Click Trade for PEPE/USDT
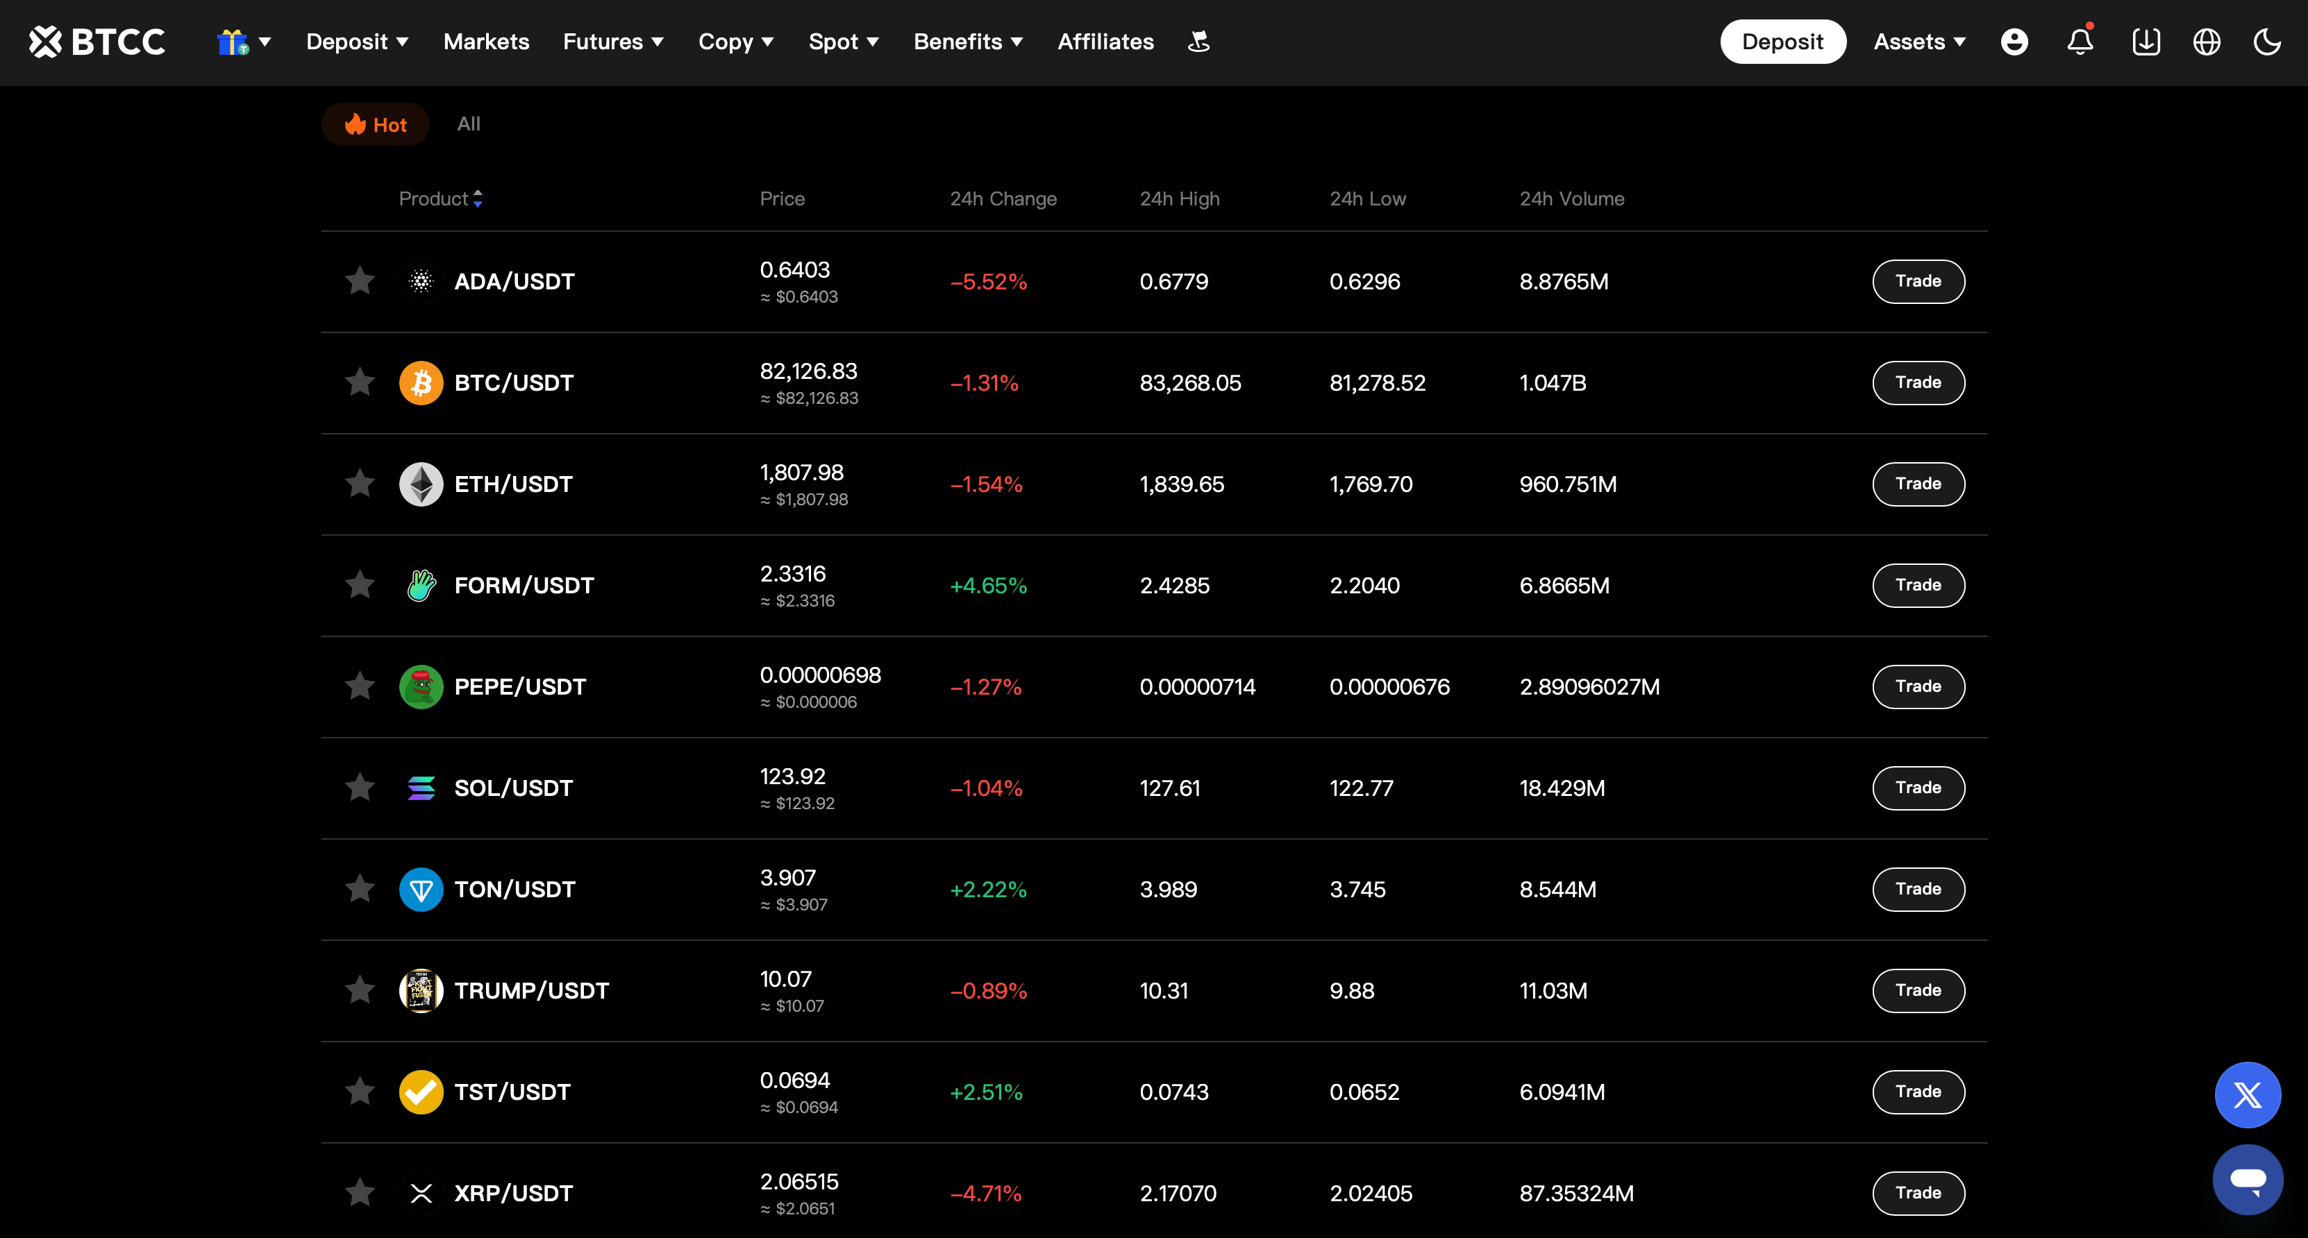 (1918, 686)
